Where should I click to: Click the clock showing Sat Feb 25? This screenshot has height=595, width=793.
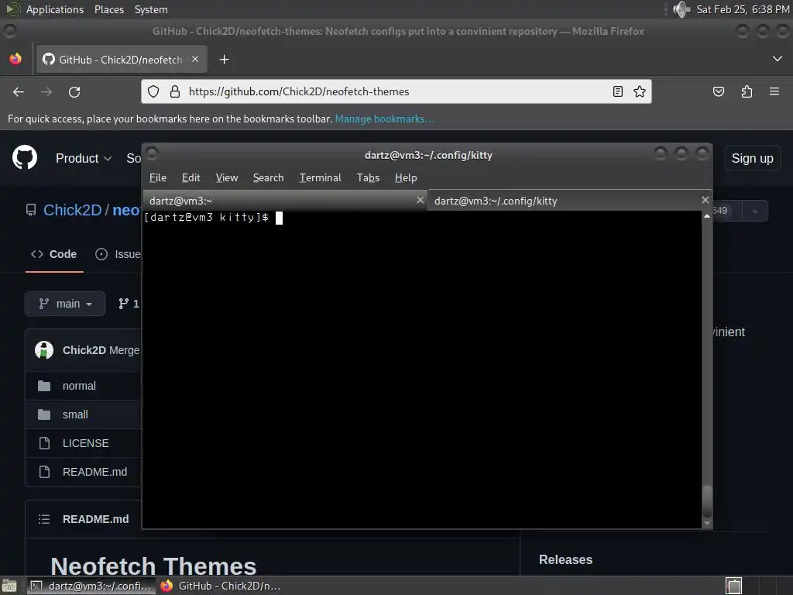[x=743, y=9]
